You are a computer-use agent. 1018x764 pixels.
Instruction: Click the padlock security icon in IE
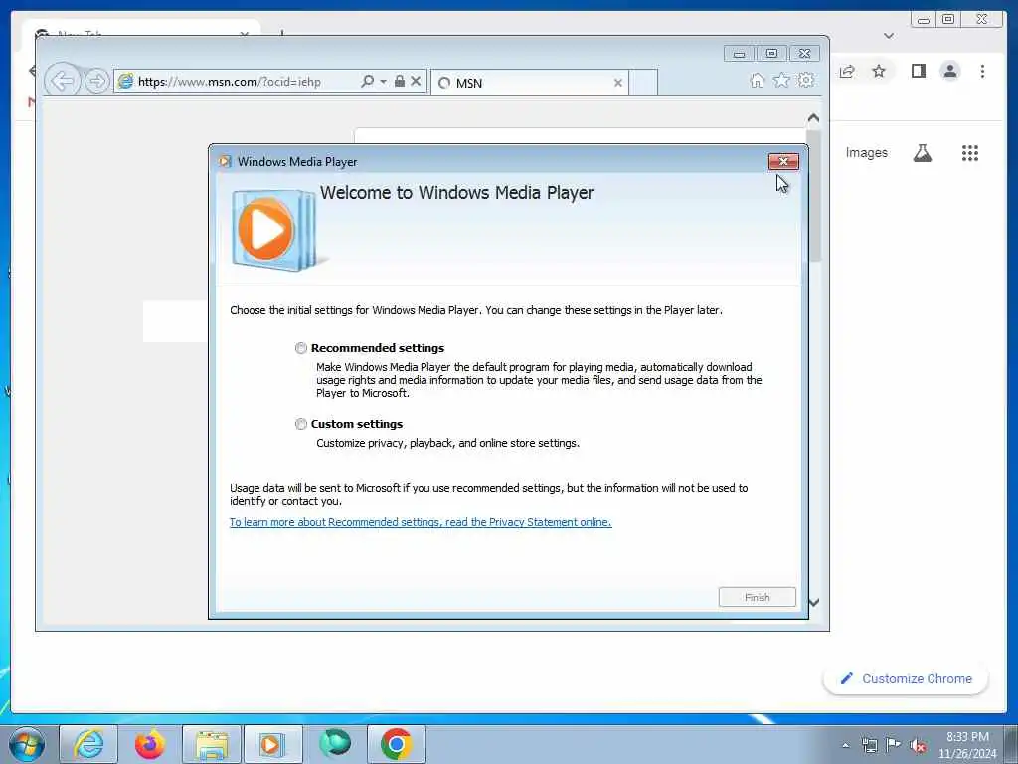point(400,81)
